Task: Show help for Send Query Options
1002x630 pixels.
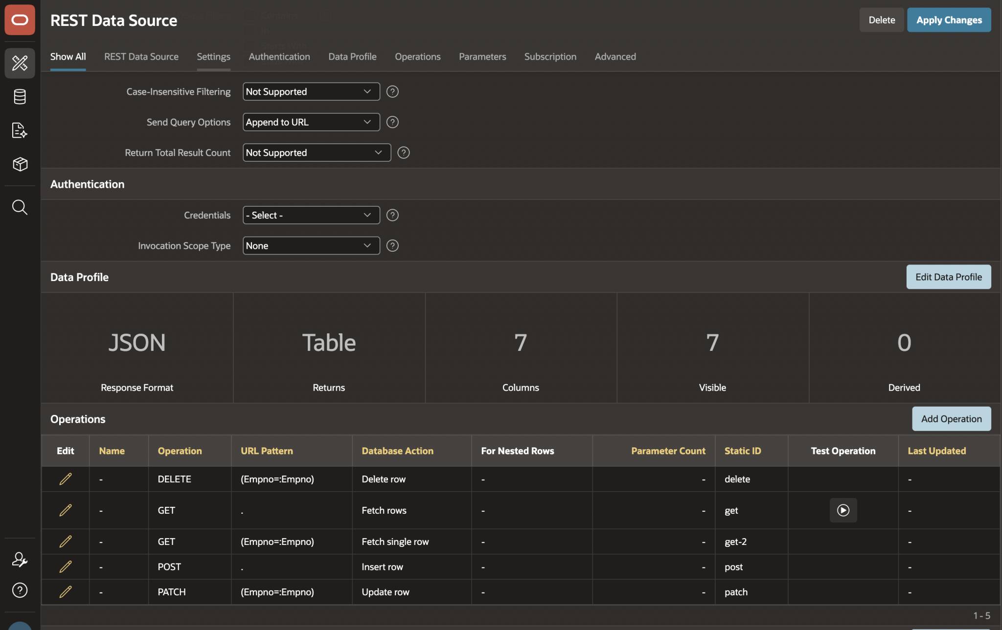Action: 392,122
